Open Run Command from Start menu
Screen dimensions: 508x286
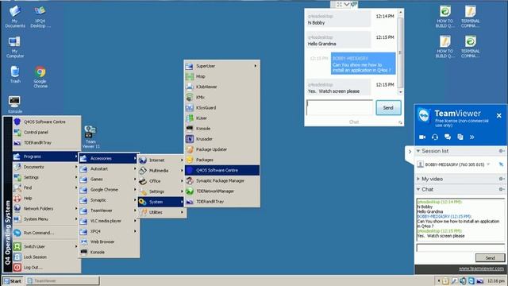coord(46,233)
